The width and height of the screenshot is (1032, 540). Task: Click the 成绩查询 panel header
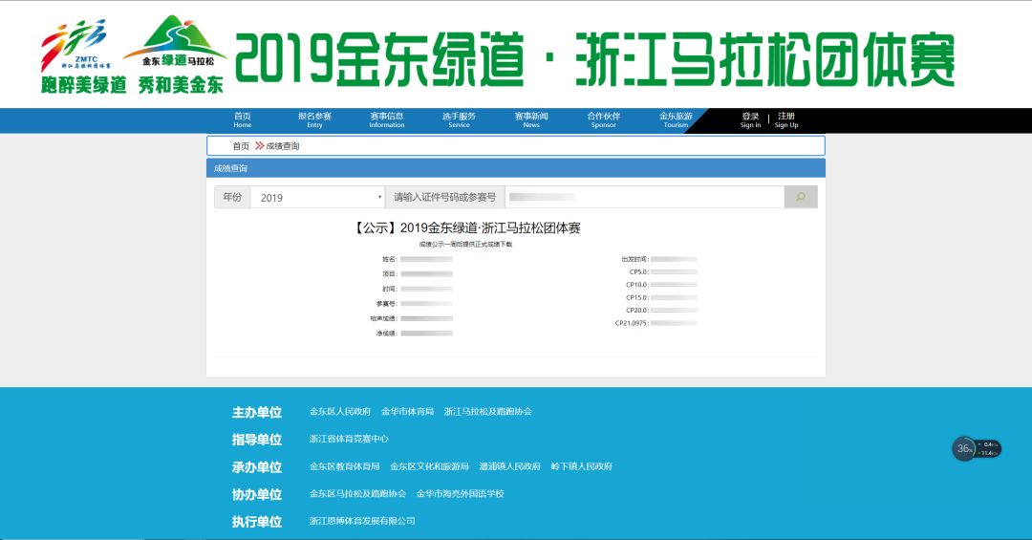(x=516, y=168)
